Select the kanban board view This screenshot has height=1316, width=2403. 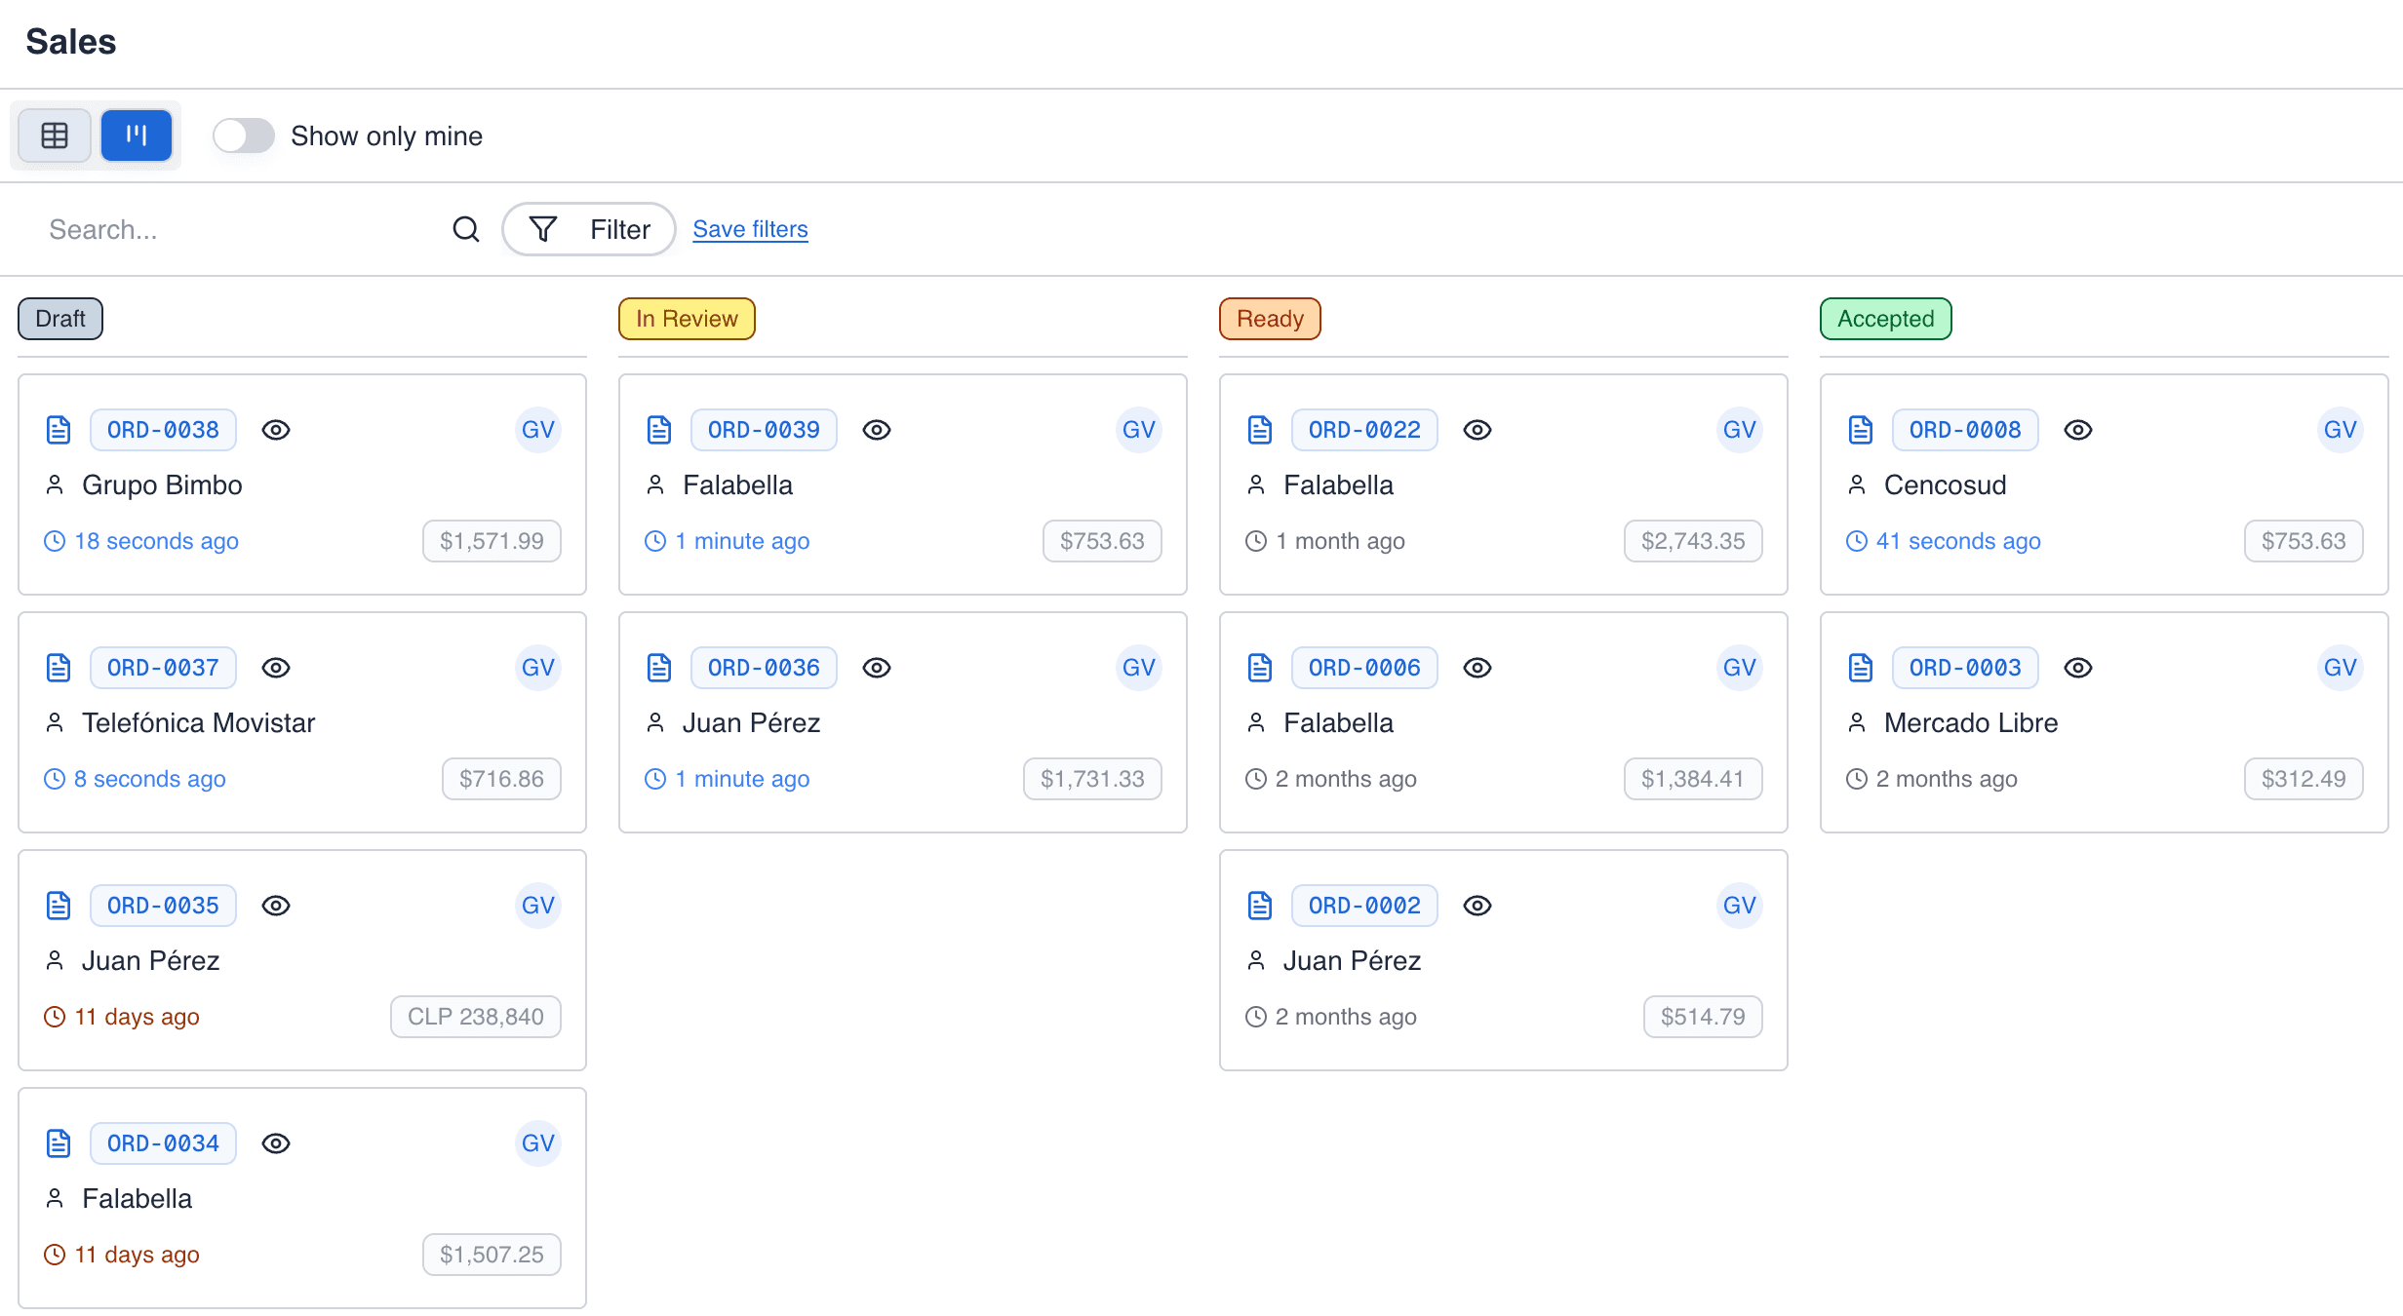pyautogui.click(x=137, y=135)
